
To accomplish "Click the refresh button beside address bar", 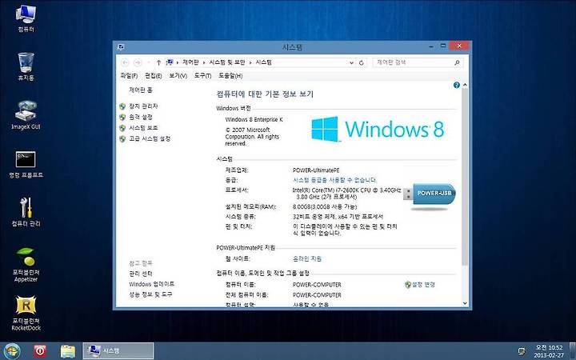I will pos(362,63).
